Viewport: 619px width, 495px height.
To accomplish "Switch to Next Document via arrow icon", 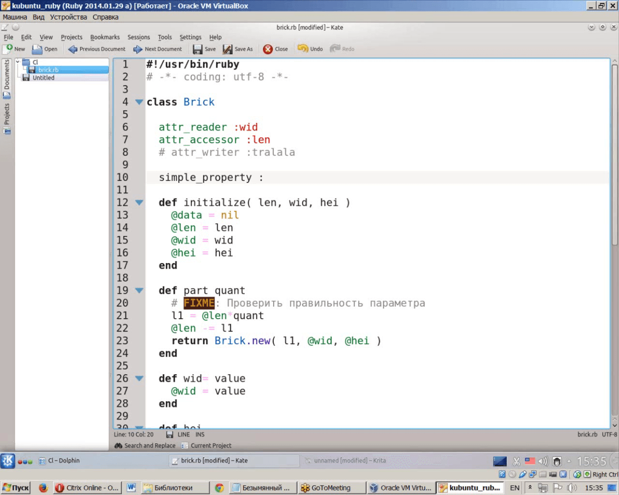I will (x=138, y=49).
